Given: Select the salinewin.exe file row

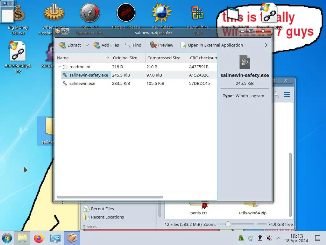Looking at the screenshot, I should pyautogui.click(x=136, y=83).
